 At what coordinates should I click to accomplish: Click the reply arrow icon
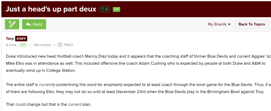point(28,24)
